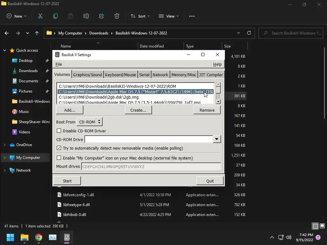Open Videos folder in sidebar
327x245 pixels.
pyautogui.click(x=24, y=132)
